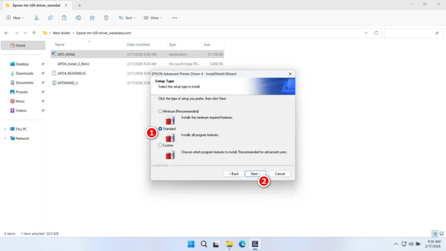The image size is (446, 251).
Task: Click the Copy icon
Action: [x=50, y=17]
